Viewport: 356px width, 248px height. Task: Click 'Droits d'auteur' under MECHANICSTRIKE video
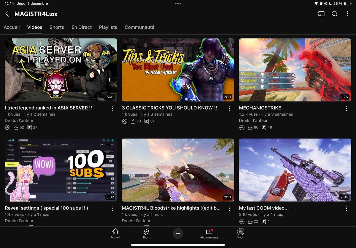[x=253, y=120]
